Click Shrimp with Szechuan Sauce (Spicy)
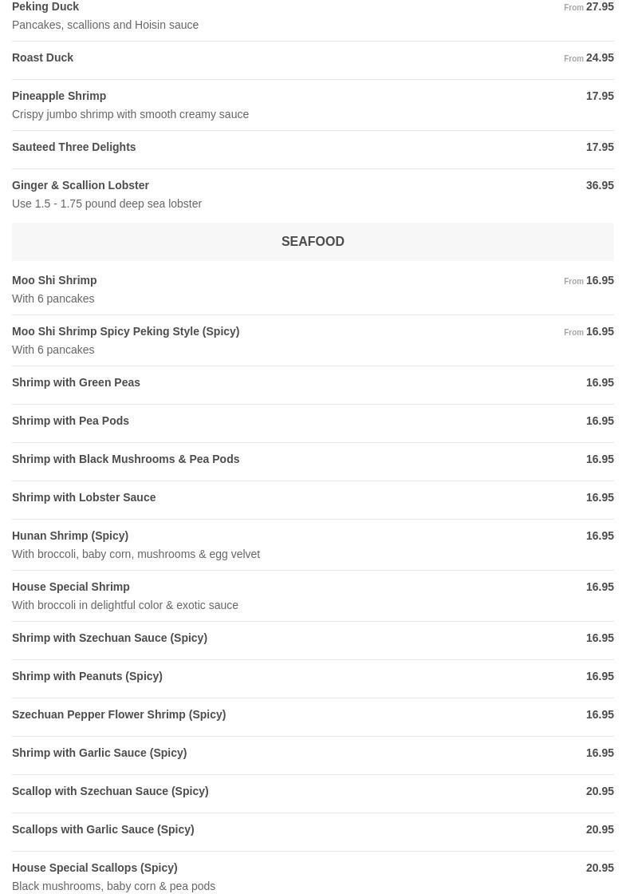 (109, 639)
